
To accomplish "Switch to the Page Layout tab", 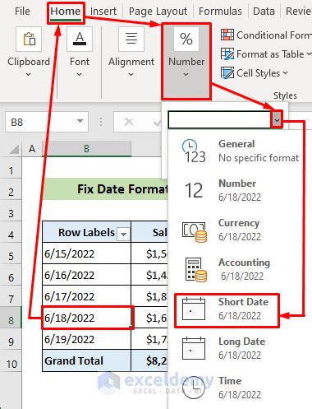I will 158,12.
